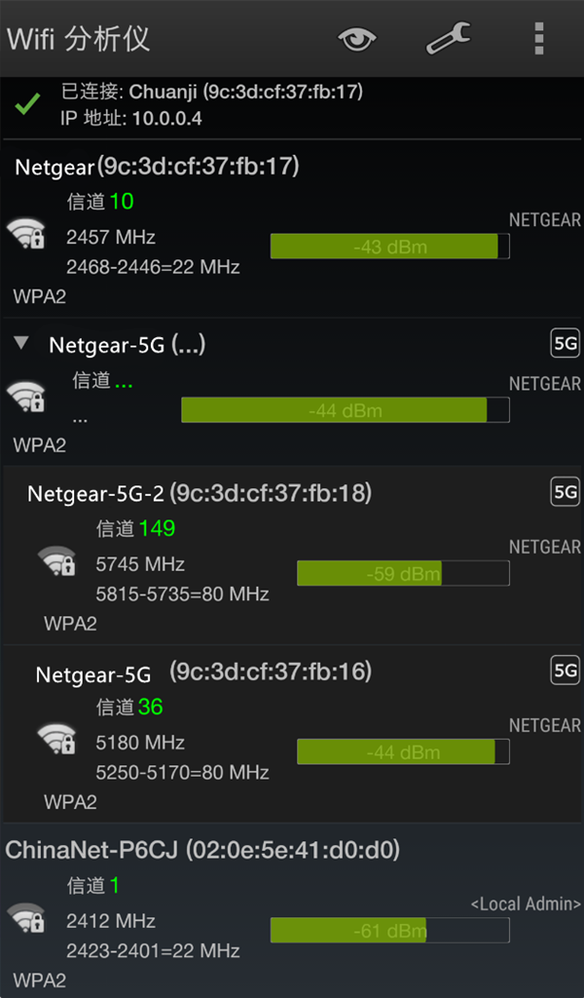Select the ChinaNet-P6CJ network entry title
Screen dimensions: 584x998
click(202, 850)
